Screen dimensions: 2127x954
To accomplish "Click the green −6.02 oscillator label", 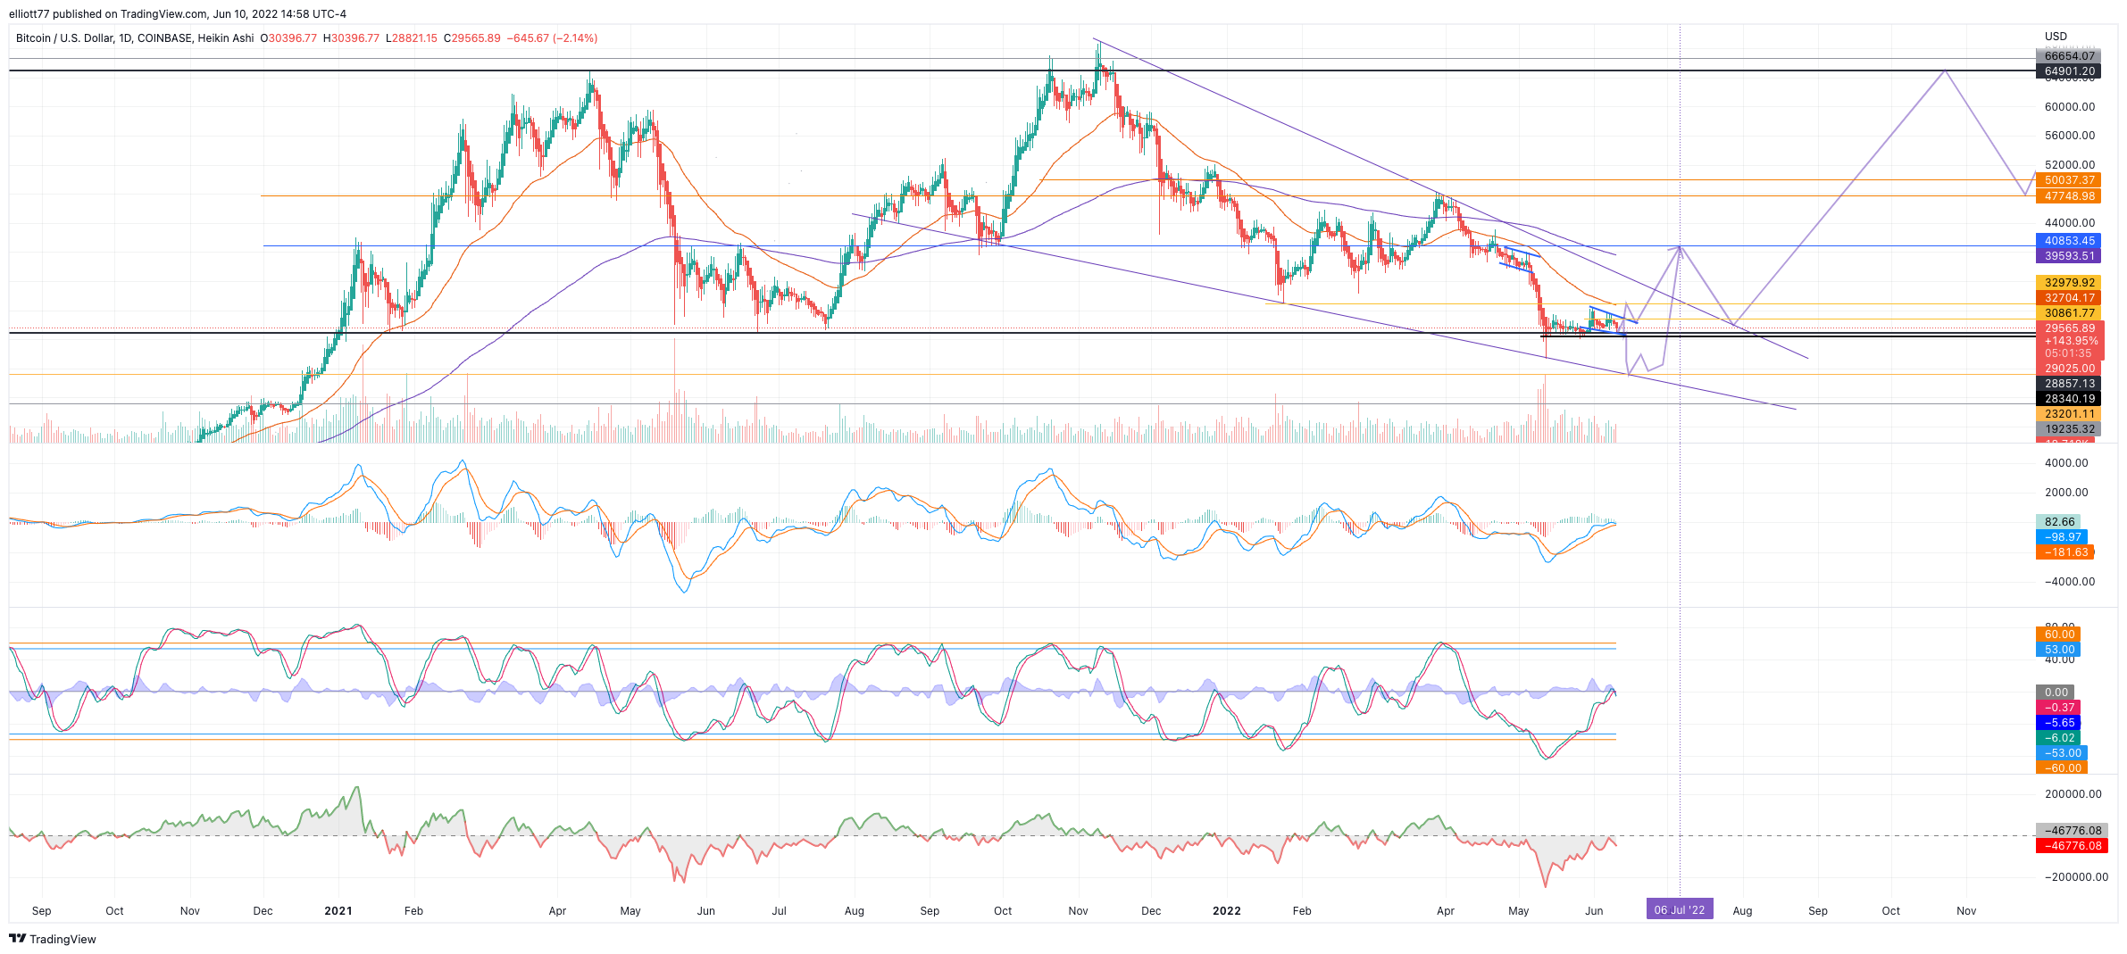I will (2058, 738).
